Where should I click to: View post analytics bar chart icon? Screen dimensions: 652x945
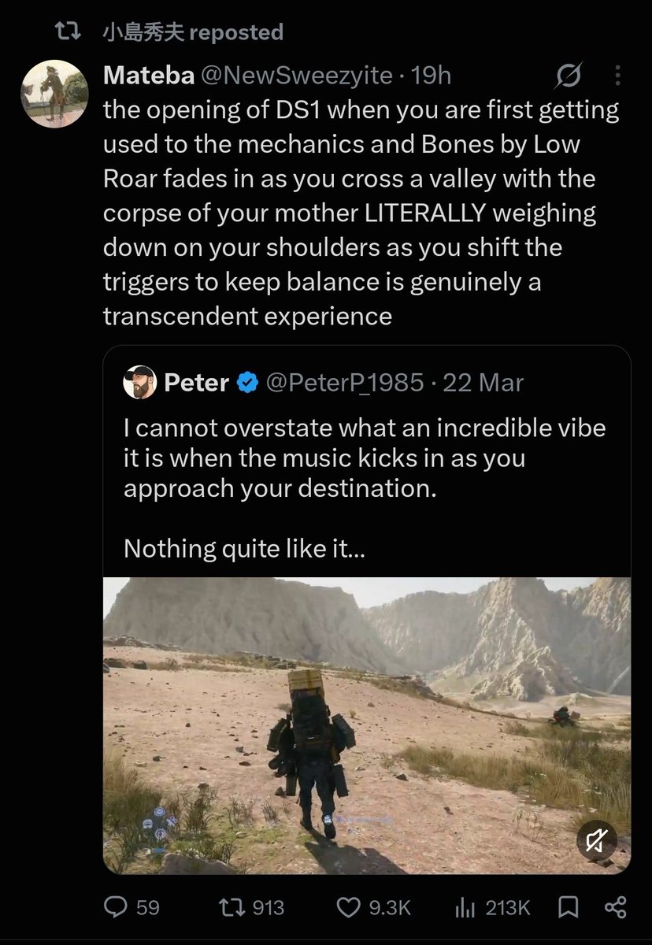pyautogui.click(x=465, y=907)
